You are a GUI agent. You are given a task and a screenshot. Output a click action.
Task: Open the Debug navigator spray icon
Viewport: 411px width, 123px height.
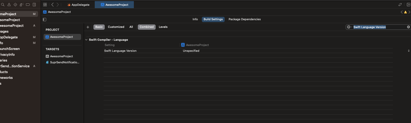pos(22,5)
